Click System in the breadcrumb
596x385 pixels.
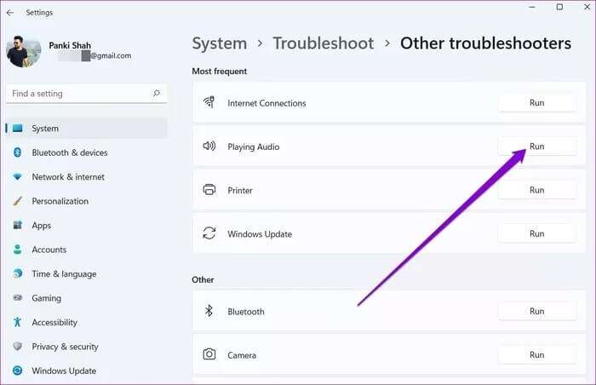pyautogui.click(x=220, y=43)
